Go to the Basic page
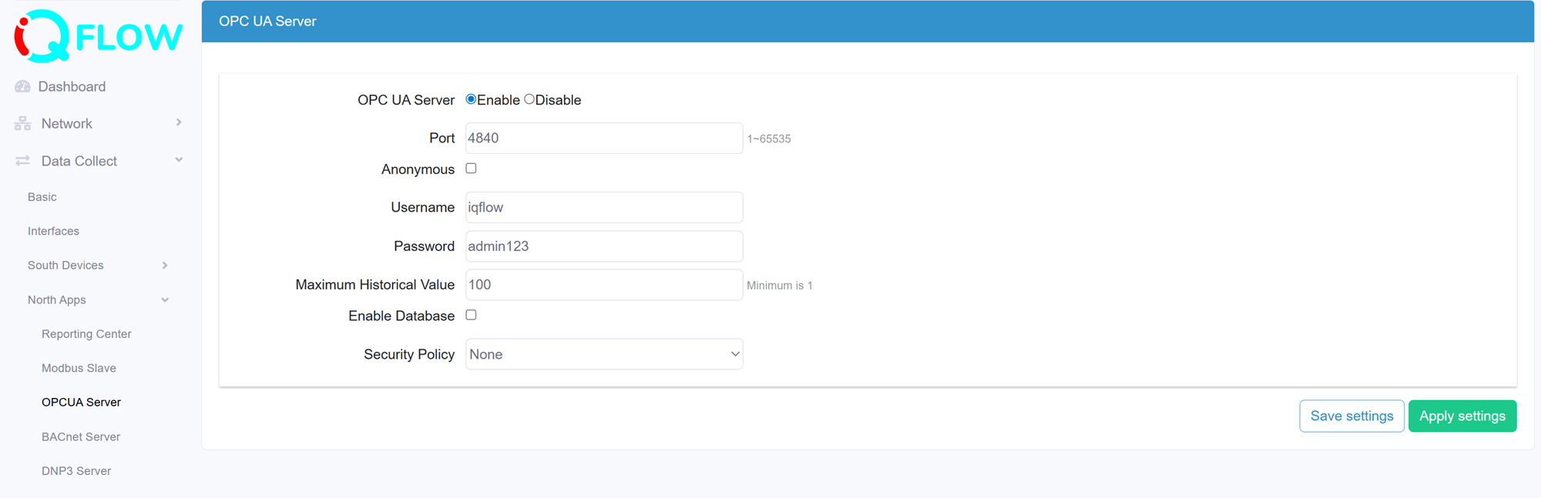The width and height of the screenshot is (1541, 498). (42, 197)
